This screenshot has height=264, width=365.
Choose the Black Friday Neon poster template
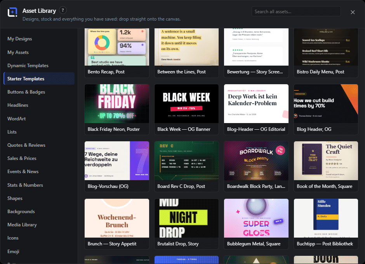tap(117, 109)
